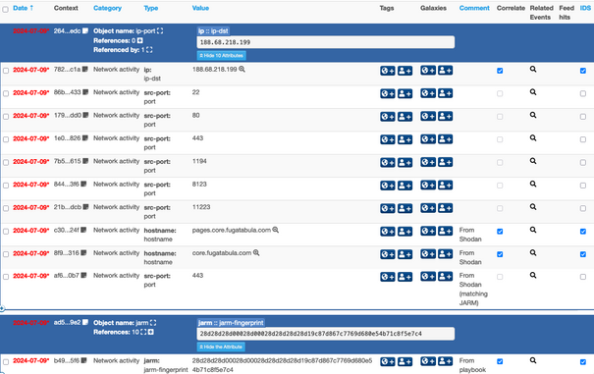Click value 8123 in src-port row
The image size is (594, 374).
199,184
